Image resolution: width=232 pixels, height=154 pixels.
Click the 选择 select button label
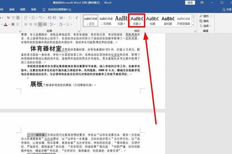click(206, 26)
